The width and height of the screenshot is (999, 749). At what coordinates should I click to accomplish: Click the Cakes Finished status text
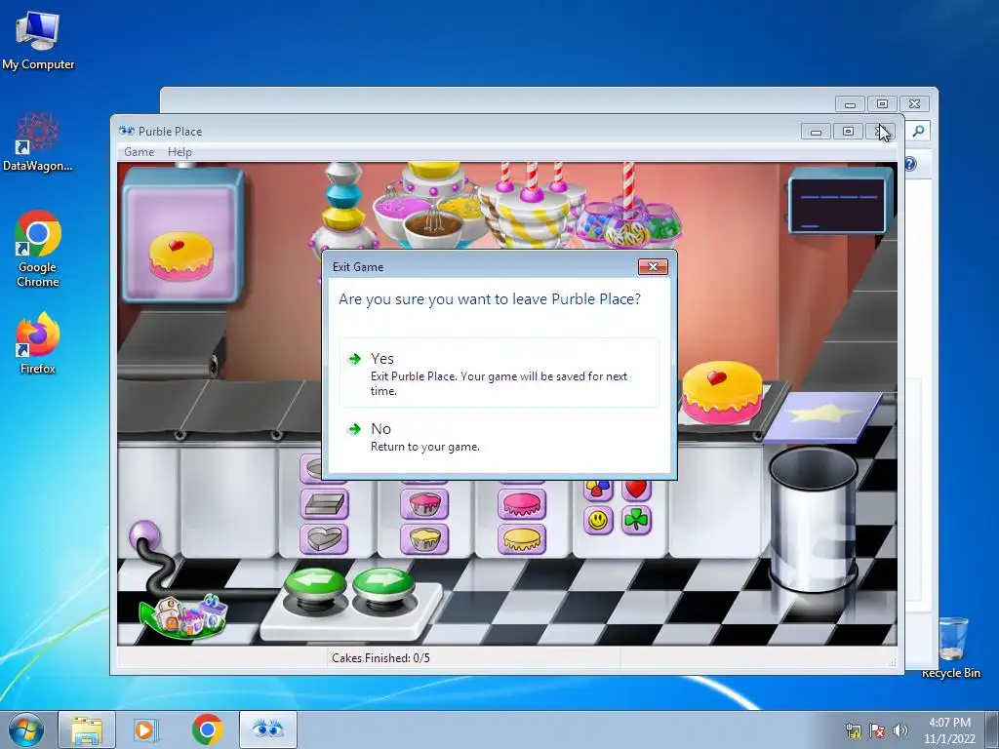point(380,658)
